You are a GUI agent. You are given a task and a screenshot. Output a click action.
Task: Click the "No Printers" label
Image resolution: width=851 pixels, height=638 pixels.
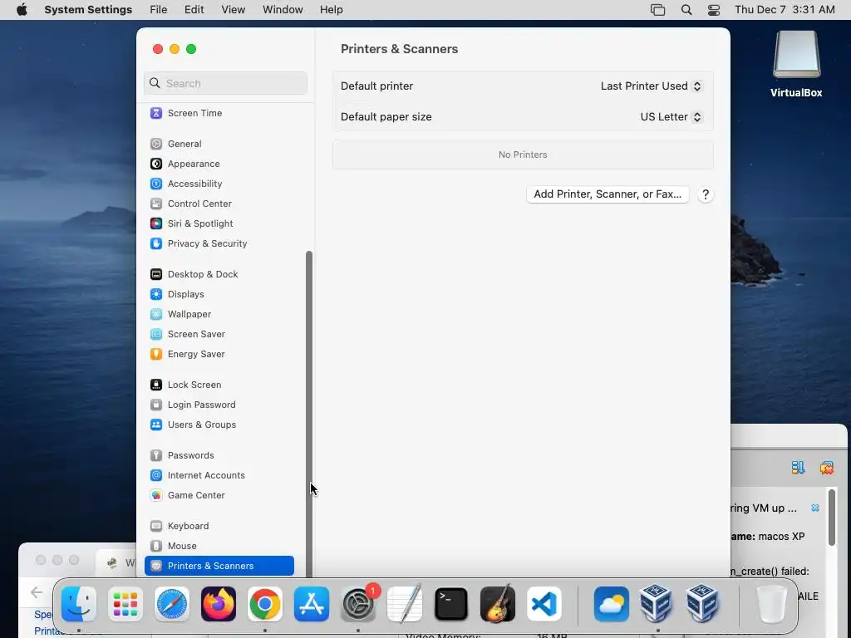tap(523, 155)
